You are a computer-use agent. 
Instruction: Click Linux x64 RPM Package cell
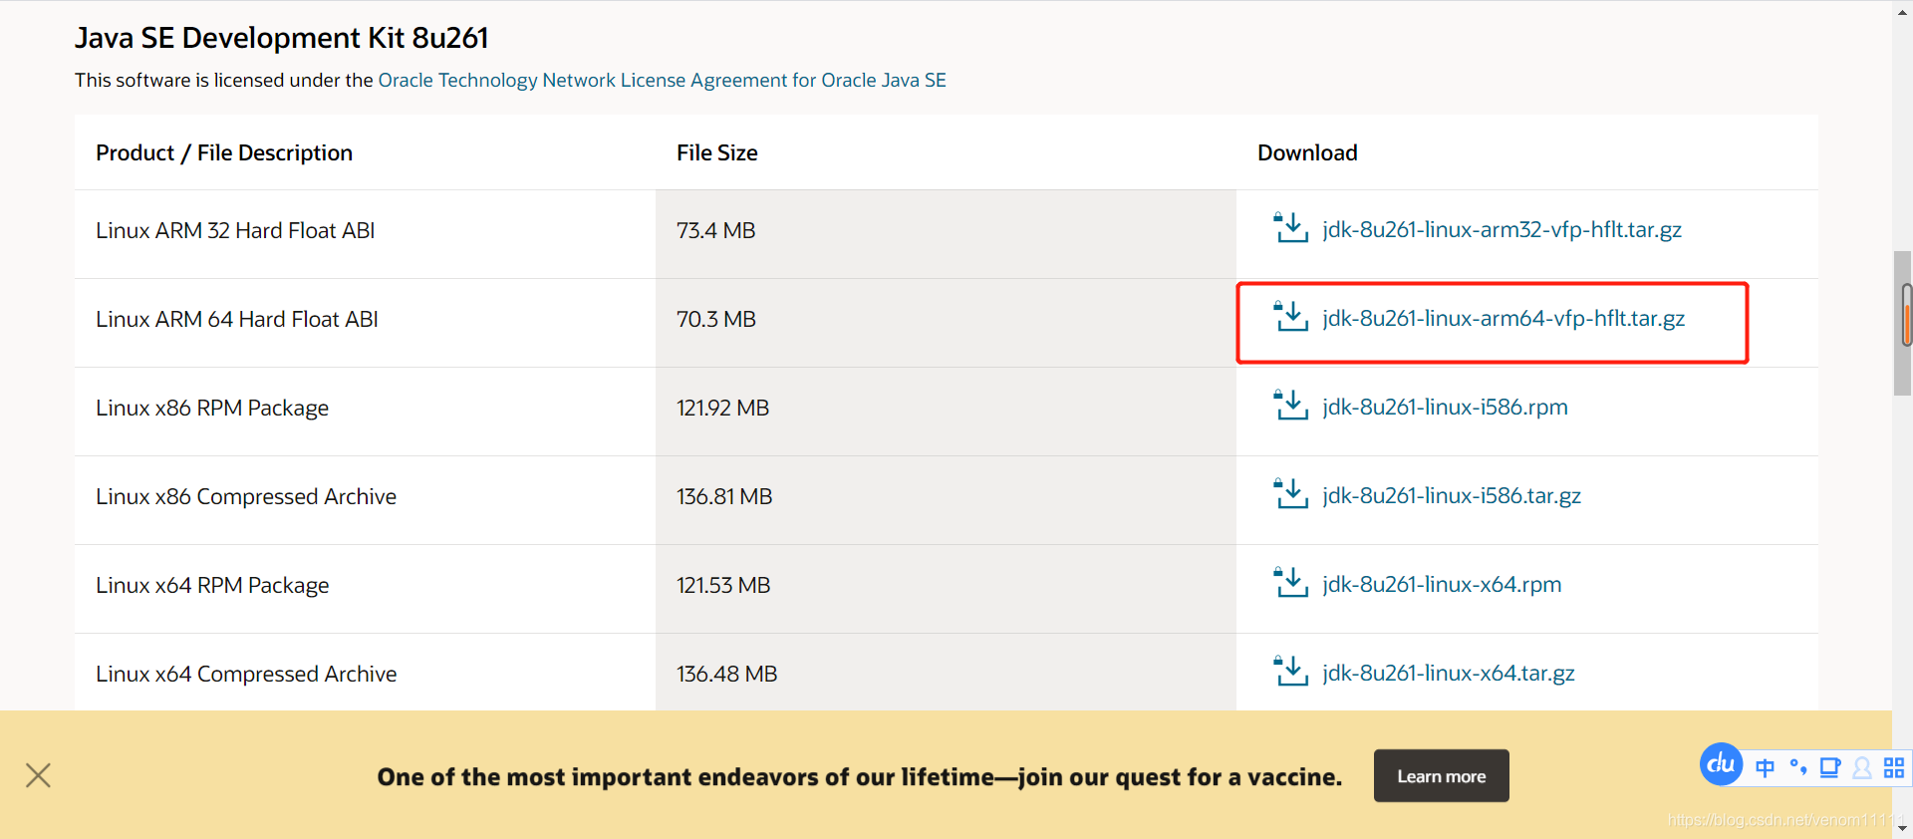(x=365, y=589)
